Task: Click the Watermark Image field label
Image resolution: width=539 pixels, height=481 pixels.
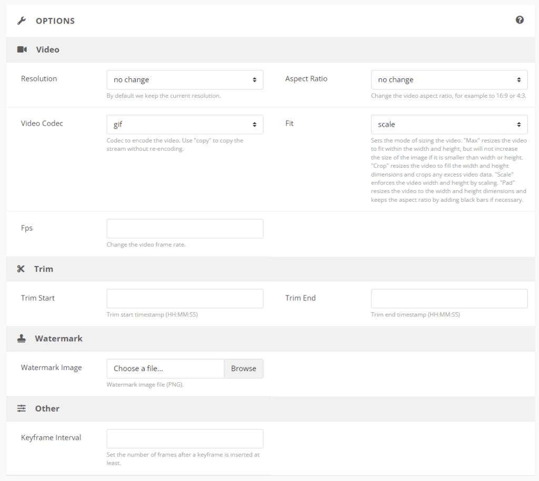Action: click(x=51, y=367)
